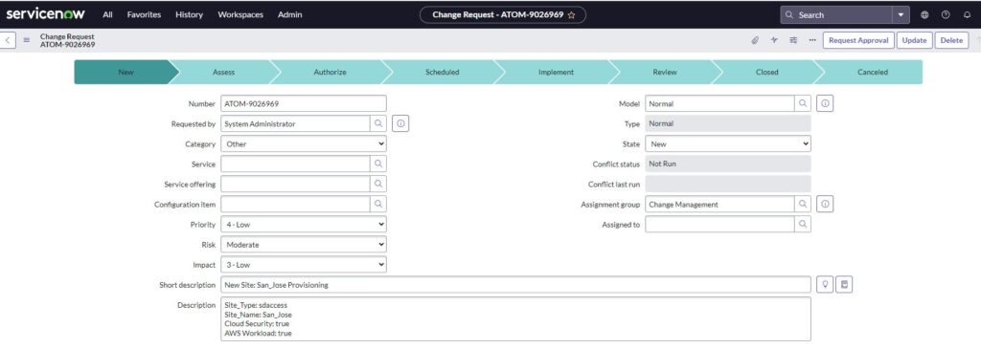Screen dimensions: 981x349
Task: Click the Short description field
Action: pos(516,285)
